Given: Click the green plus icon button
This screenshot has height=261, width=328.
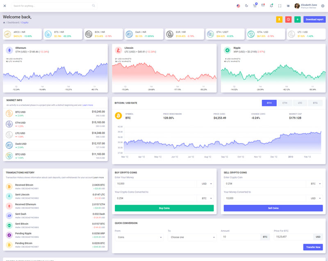Looking at the screenshot, I should pos(297,19).
